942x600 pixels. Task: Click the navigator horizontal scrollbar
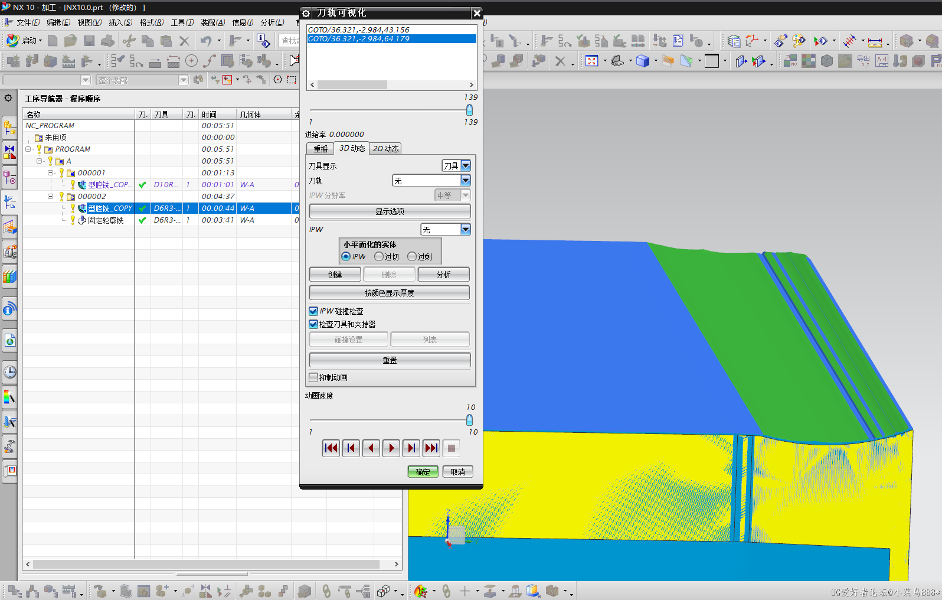coord(206,564)
